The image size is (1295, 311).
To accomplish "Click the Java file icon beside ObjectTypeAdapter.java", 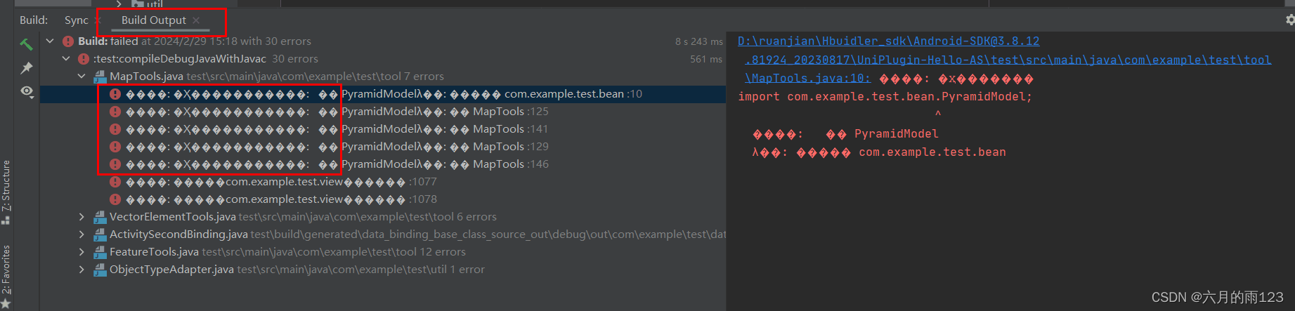I will point(100,270).
